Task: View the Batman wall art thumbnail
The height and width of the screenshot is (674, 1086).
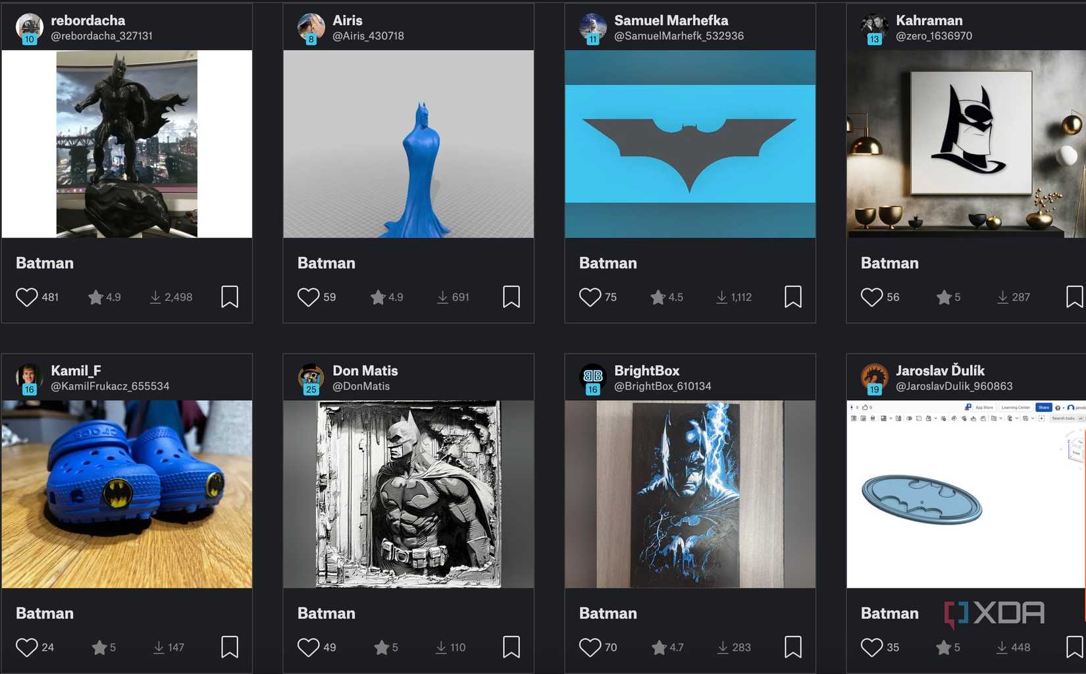Action: point(966,144)
